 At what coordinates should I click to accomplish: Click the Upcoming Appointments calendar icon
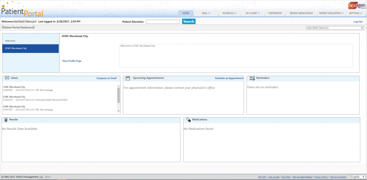point(128,78)
